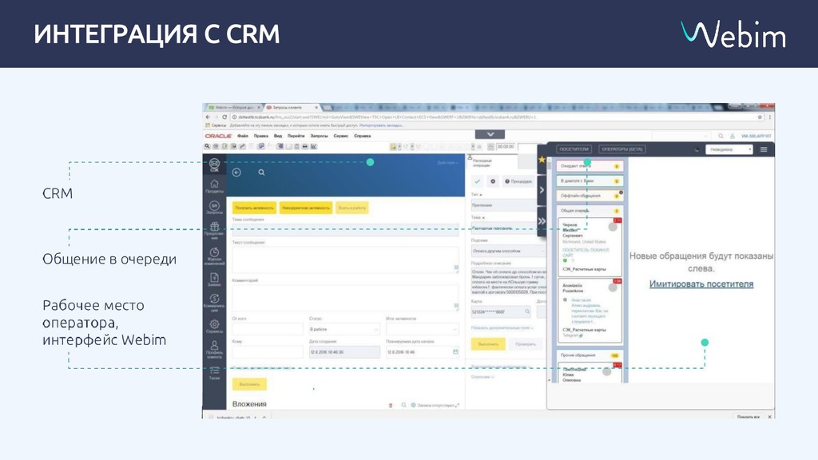
Task: Expand the Опросник section
Action: tap(483, 377)
